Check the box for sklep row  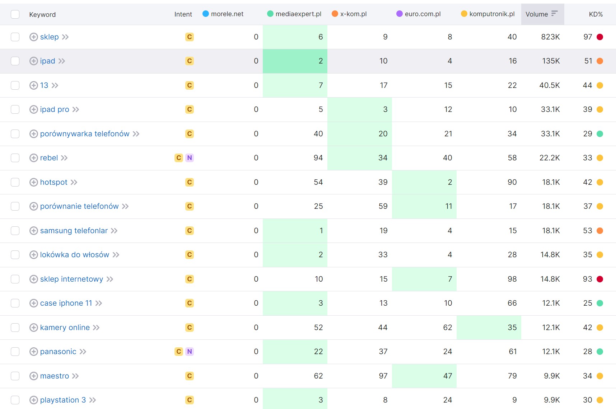coord(15,37)
